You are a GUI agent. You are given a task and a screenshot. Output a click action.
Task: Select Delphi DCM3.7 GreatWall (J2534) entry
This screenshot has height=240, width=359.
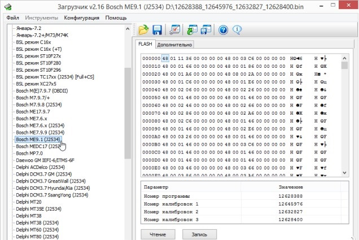click(x=51, y=181)
